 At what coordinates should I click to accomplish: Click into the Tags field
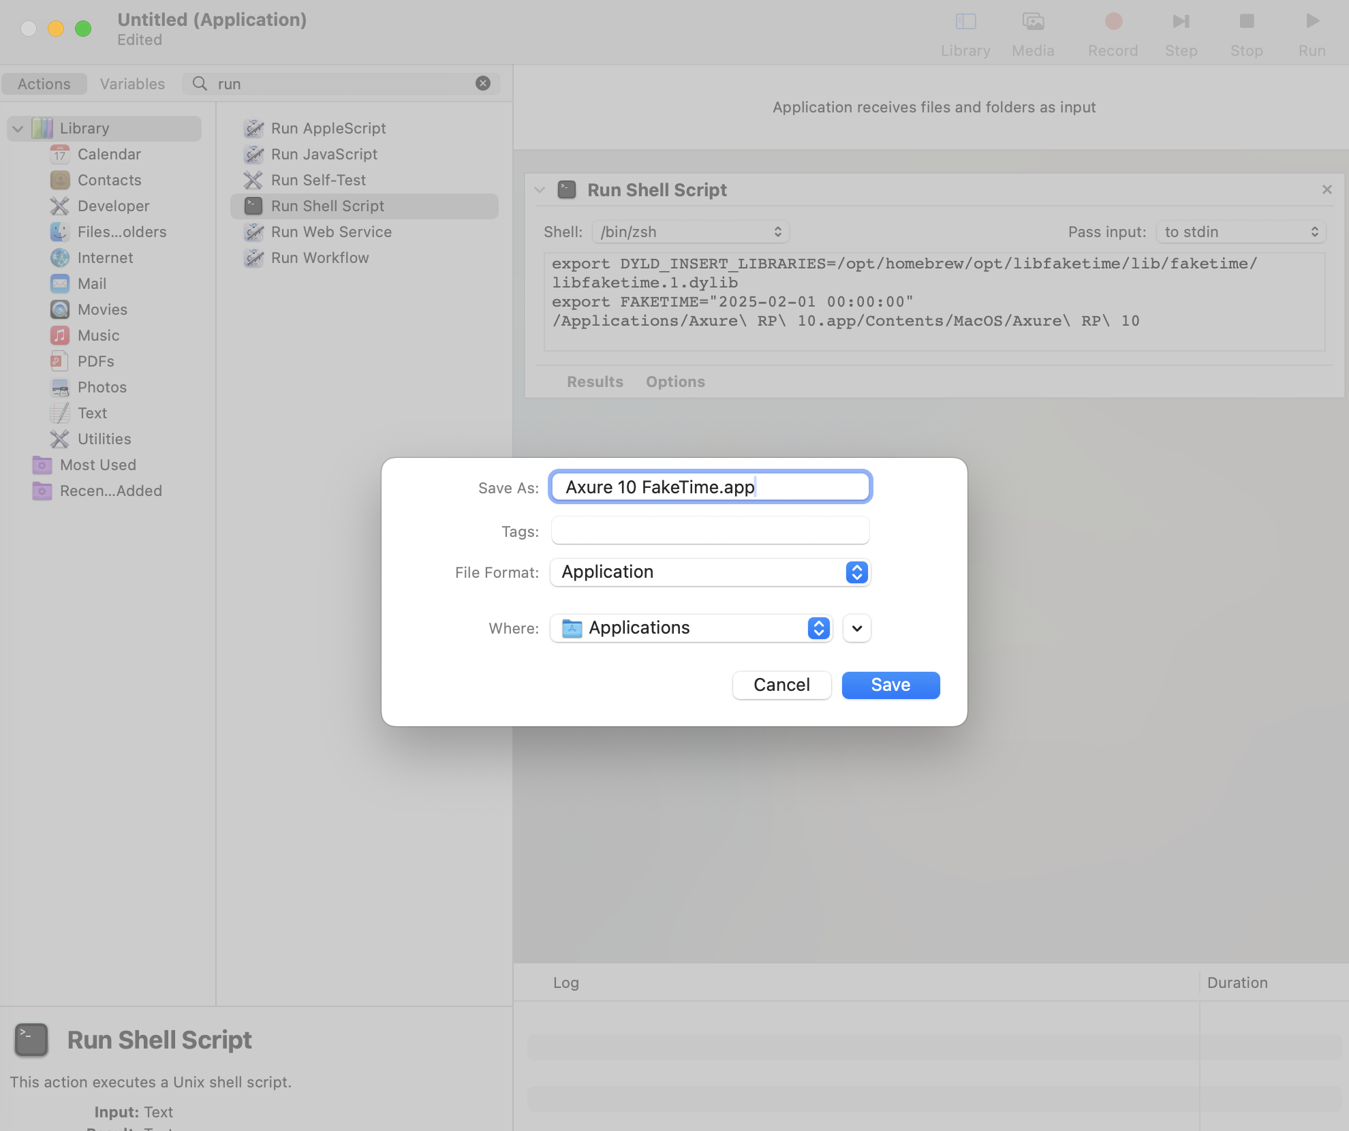(x=710, y=531)
